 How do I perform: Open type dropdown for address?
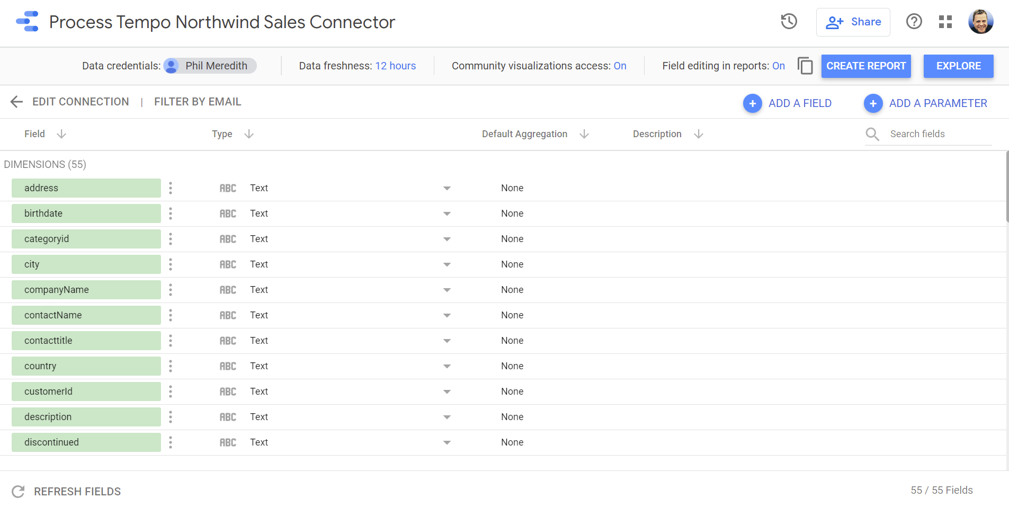447,189
